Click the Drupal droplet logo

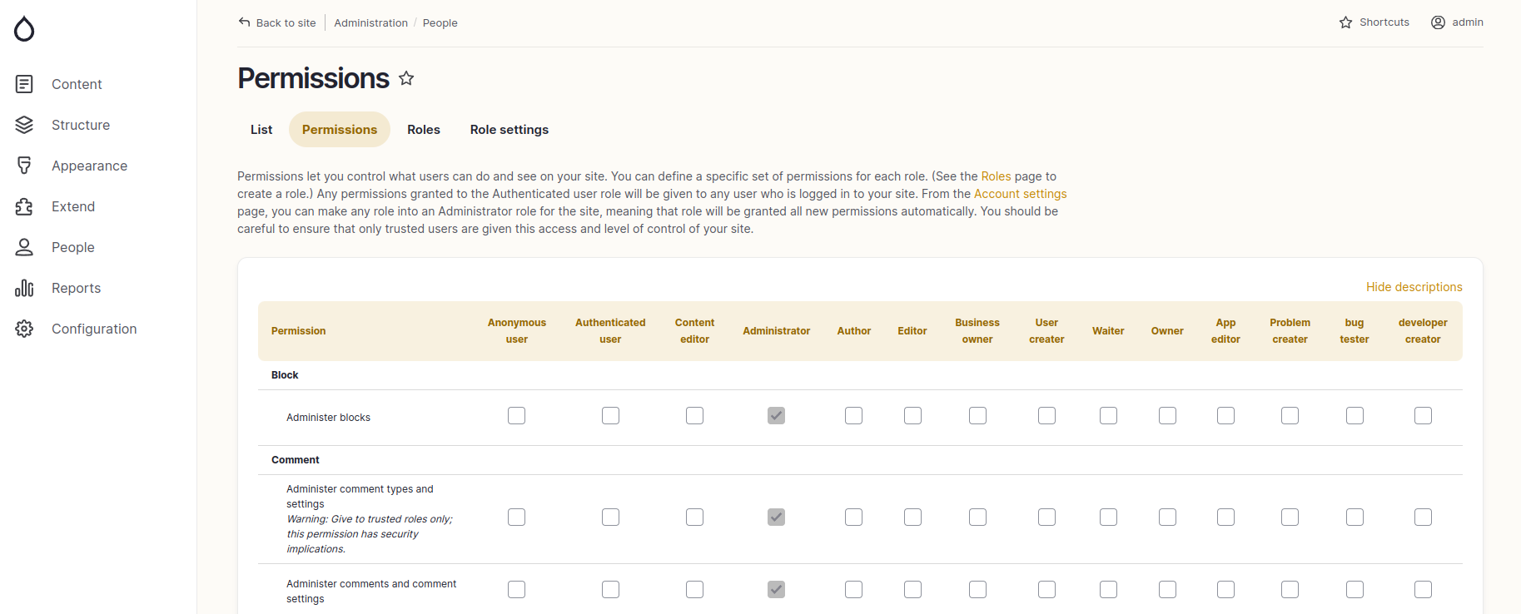24,28
